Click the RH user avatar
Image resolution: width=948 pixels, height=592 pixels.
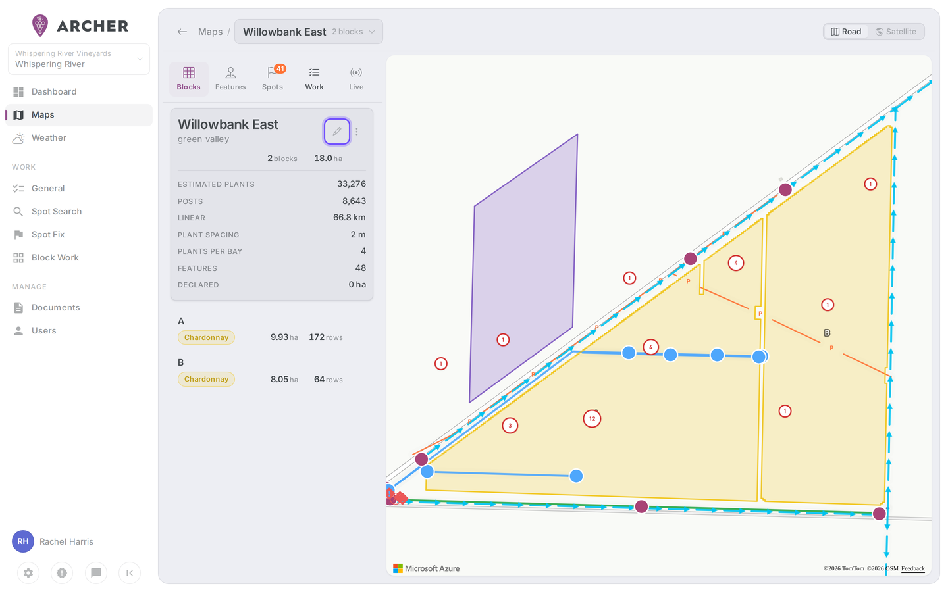tap(23, 541)
